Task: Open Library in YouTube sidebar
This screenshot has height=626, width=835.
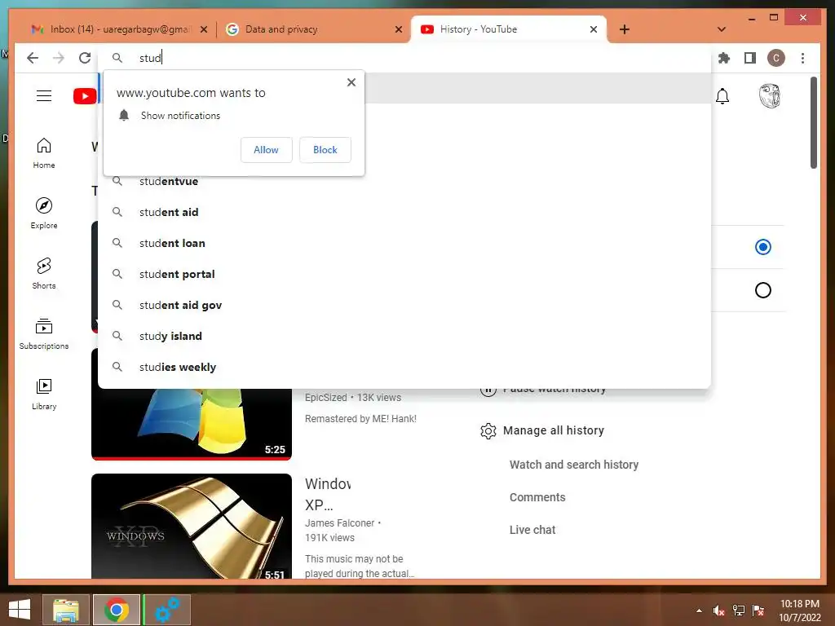Action: (44, 394)
